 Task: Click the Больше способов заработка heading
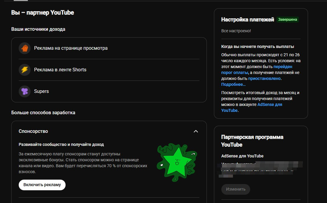43,112
